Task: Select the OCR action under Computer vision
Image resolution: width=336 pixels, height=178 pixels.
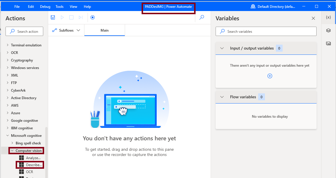Action: click(x=26, y=172)
